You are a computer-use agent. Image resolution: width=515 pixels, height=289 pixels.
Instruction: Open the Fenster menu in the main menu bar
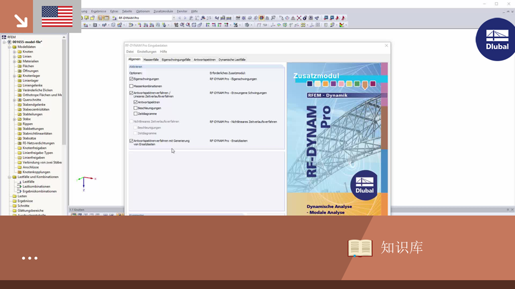click(x=182, y=11)
